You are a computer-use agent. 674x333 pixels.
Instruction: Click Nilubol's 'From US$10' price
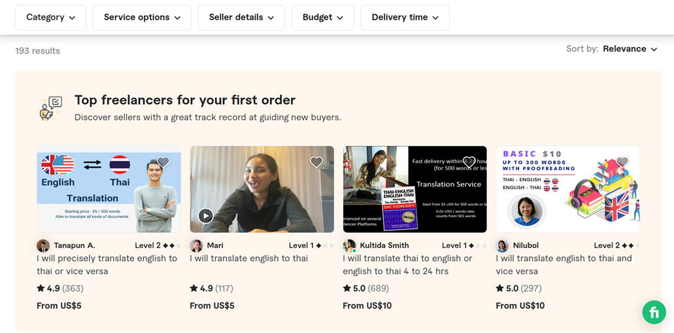[520, 306]
